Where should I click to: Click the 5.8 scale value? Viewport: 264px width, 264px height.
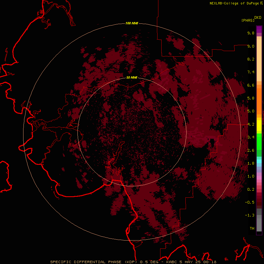point(251,98)
